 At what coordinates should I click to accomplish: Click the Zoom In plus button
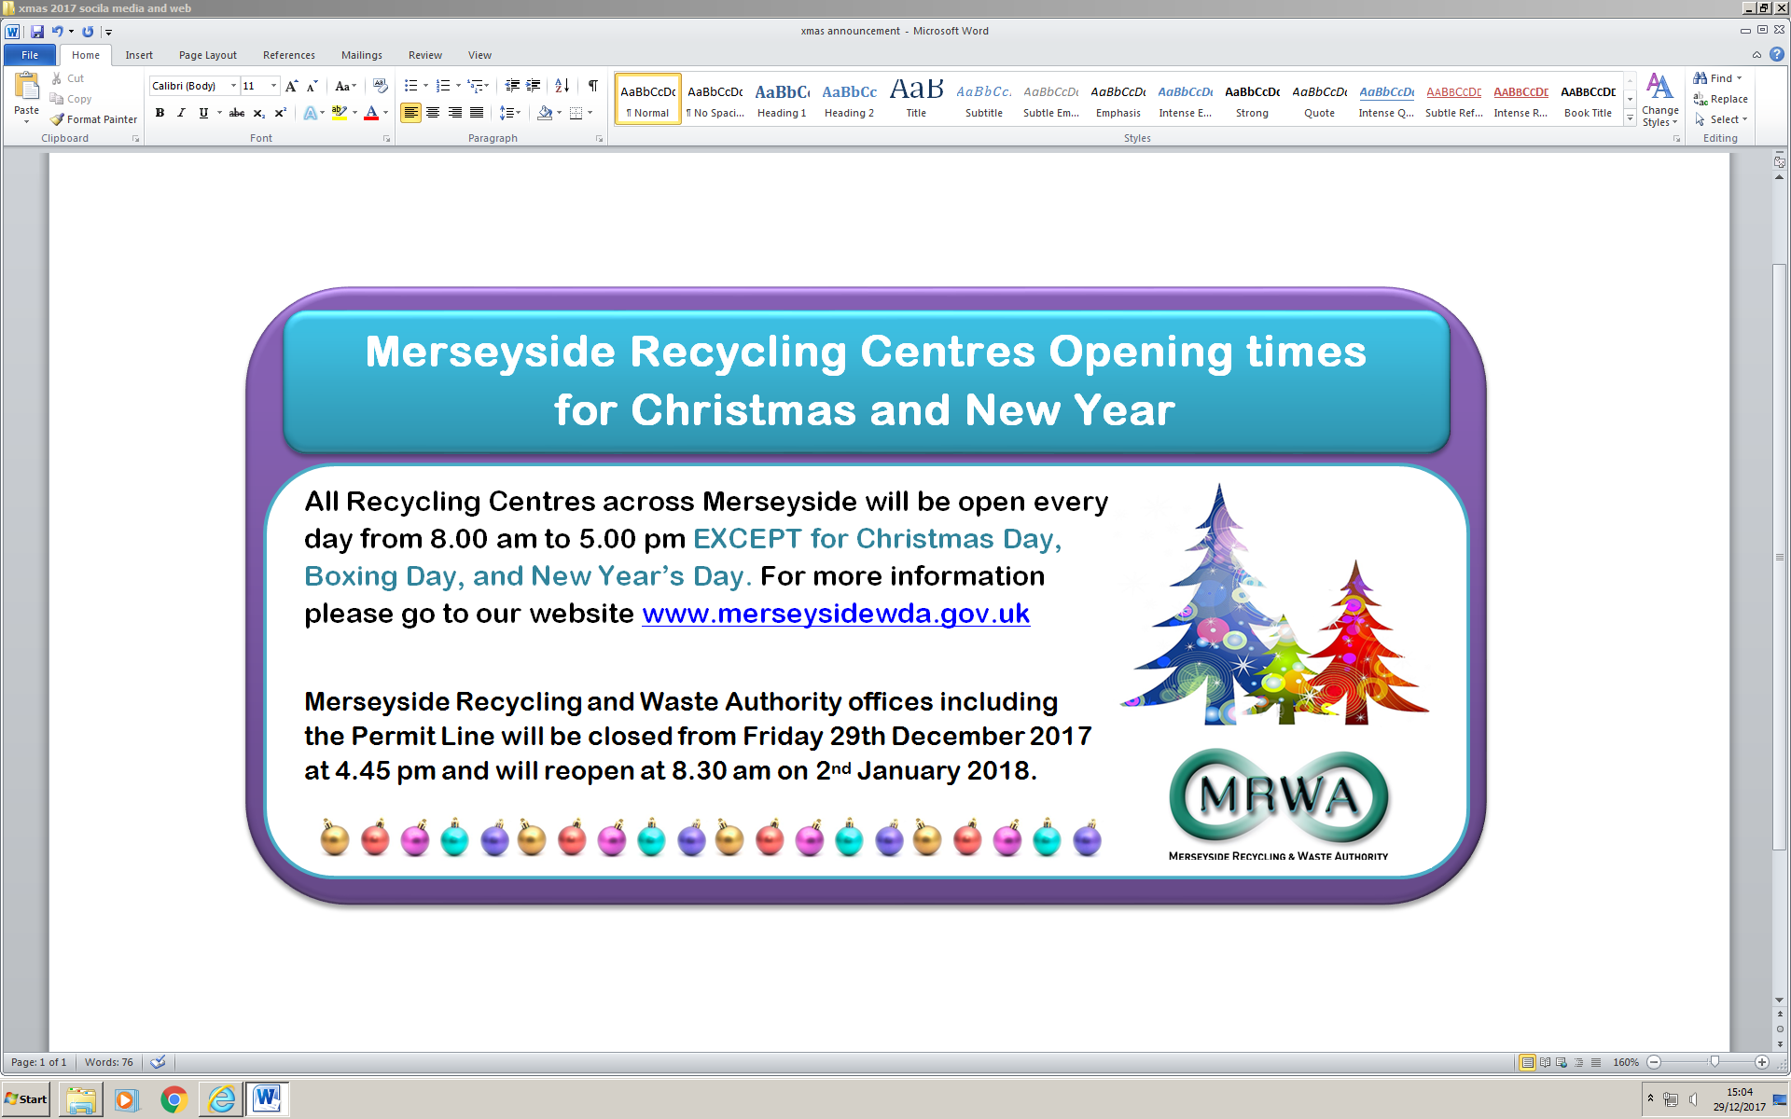[x=1762, y=1062]
